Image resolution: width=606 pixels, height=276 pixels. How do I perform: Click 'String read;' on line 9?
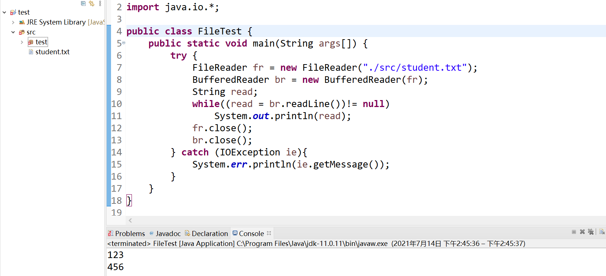pos(225,92)
